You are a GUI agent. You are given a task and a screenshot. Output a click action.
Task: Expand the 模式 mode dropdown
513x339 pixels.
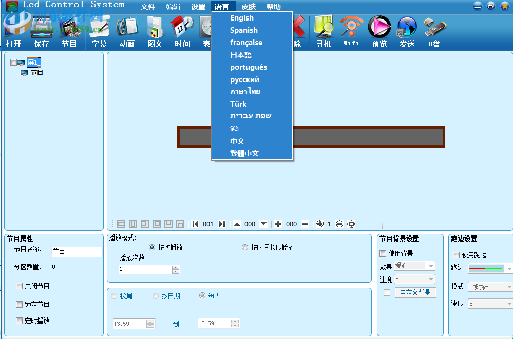509,287
